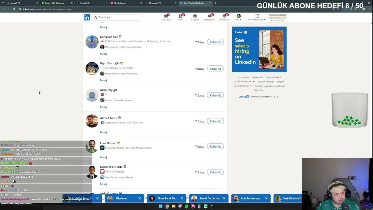
Task: Open Bildirimler notifications bell
Action: point(224,17)
